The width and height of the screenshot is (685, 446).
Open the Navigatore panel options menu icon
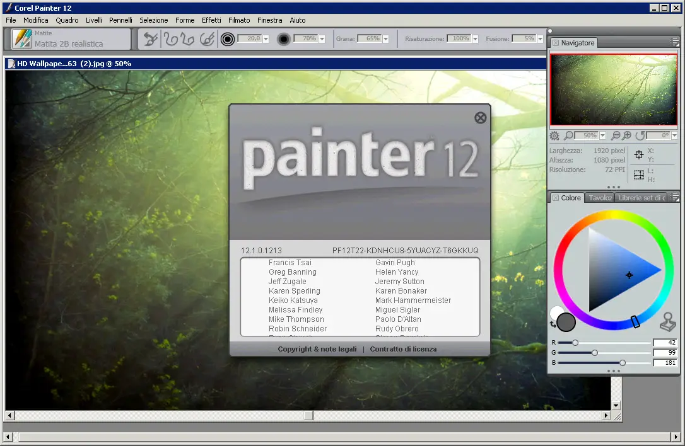tap(674, 42)
